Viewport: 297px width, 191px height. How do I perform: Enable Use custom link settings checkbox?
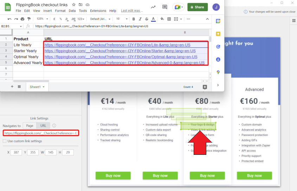tap(5, 141)
